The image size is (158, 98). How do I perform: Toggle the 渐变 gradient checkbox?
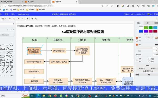tap(137, 41)
